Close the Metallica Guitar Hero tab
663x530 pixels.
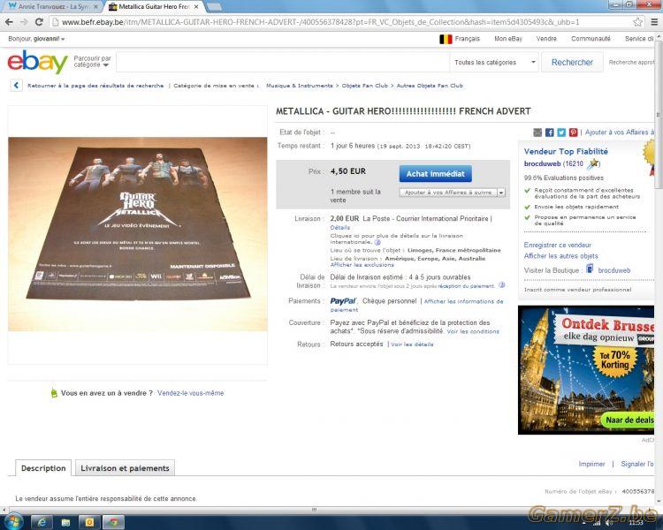pyautogui.click(x=195, y=7)
